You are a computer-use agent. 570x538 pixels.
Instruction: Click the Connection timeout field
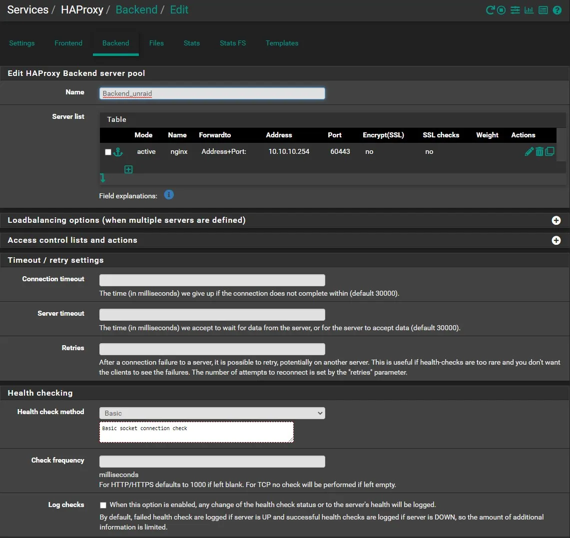tap(212, 280)
